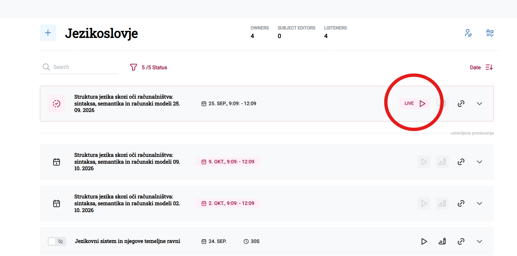
Task: Click the OWNERS count label
Action: (x=260, y=28)
